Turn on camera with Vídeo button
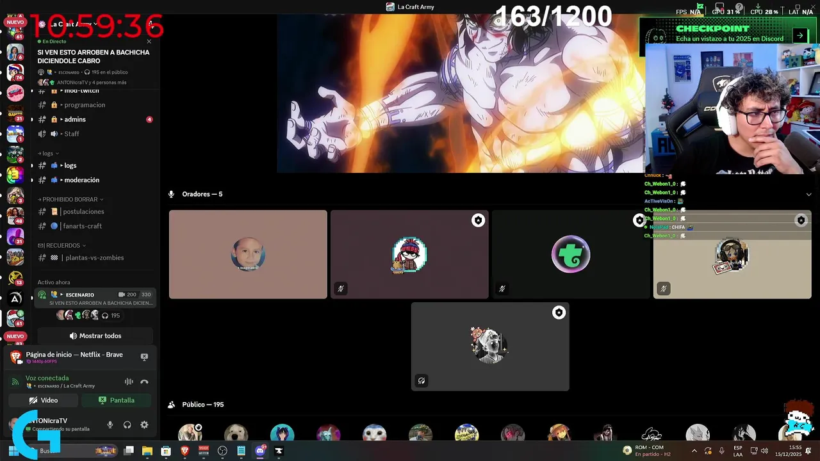Screen dimensions: 820x461 tap(44, 400)
